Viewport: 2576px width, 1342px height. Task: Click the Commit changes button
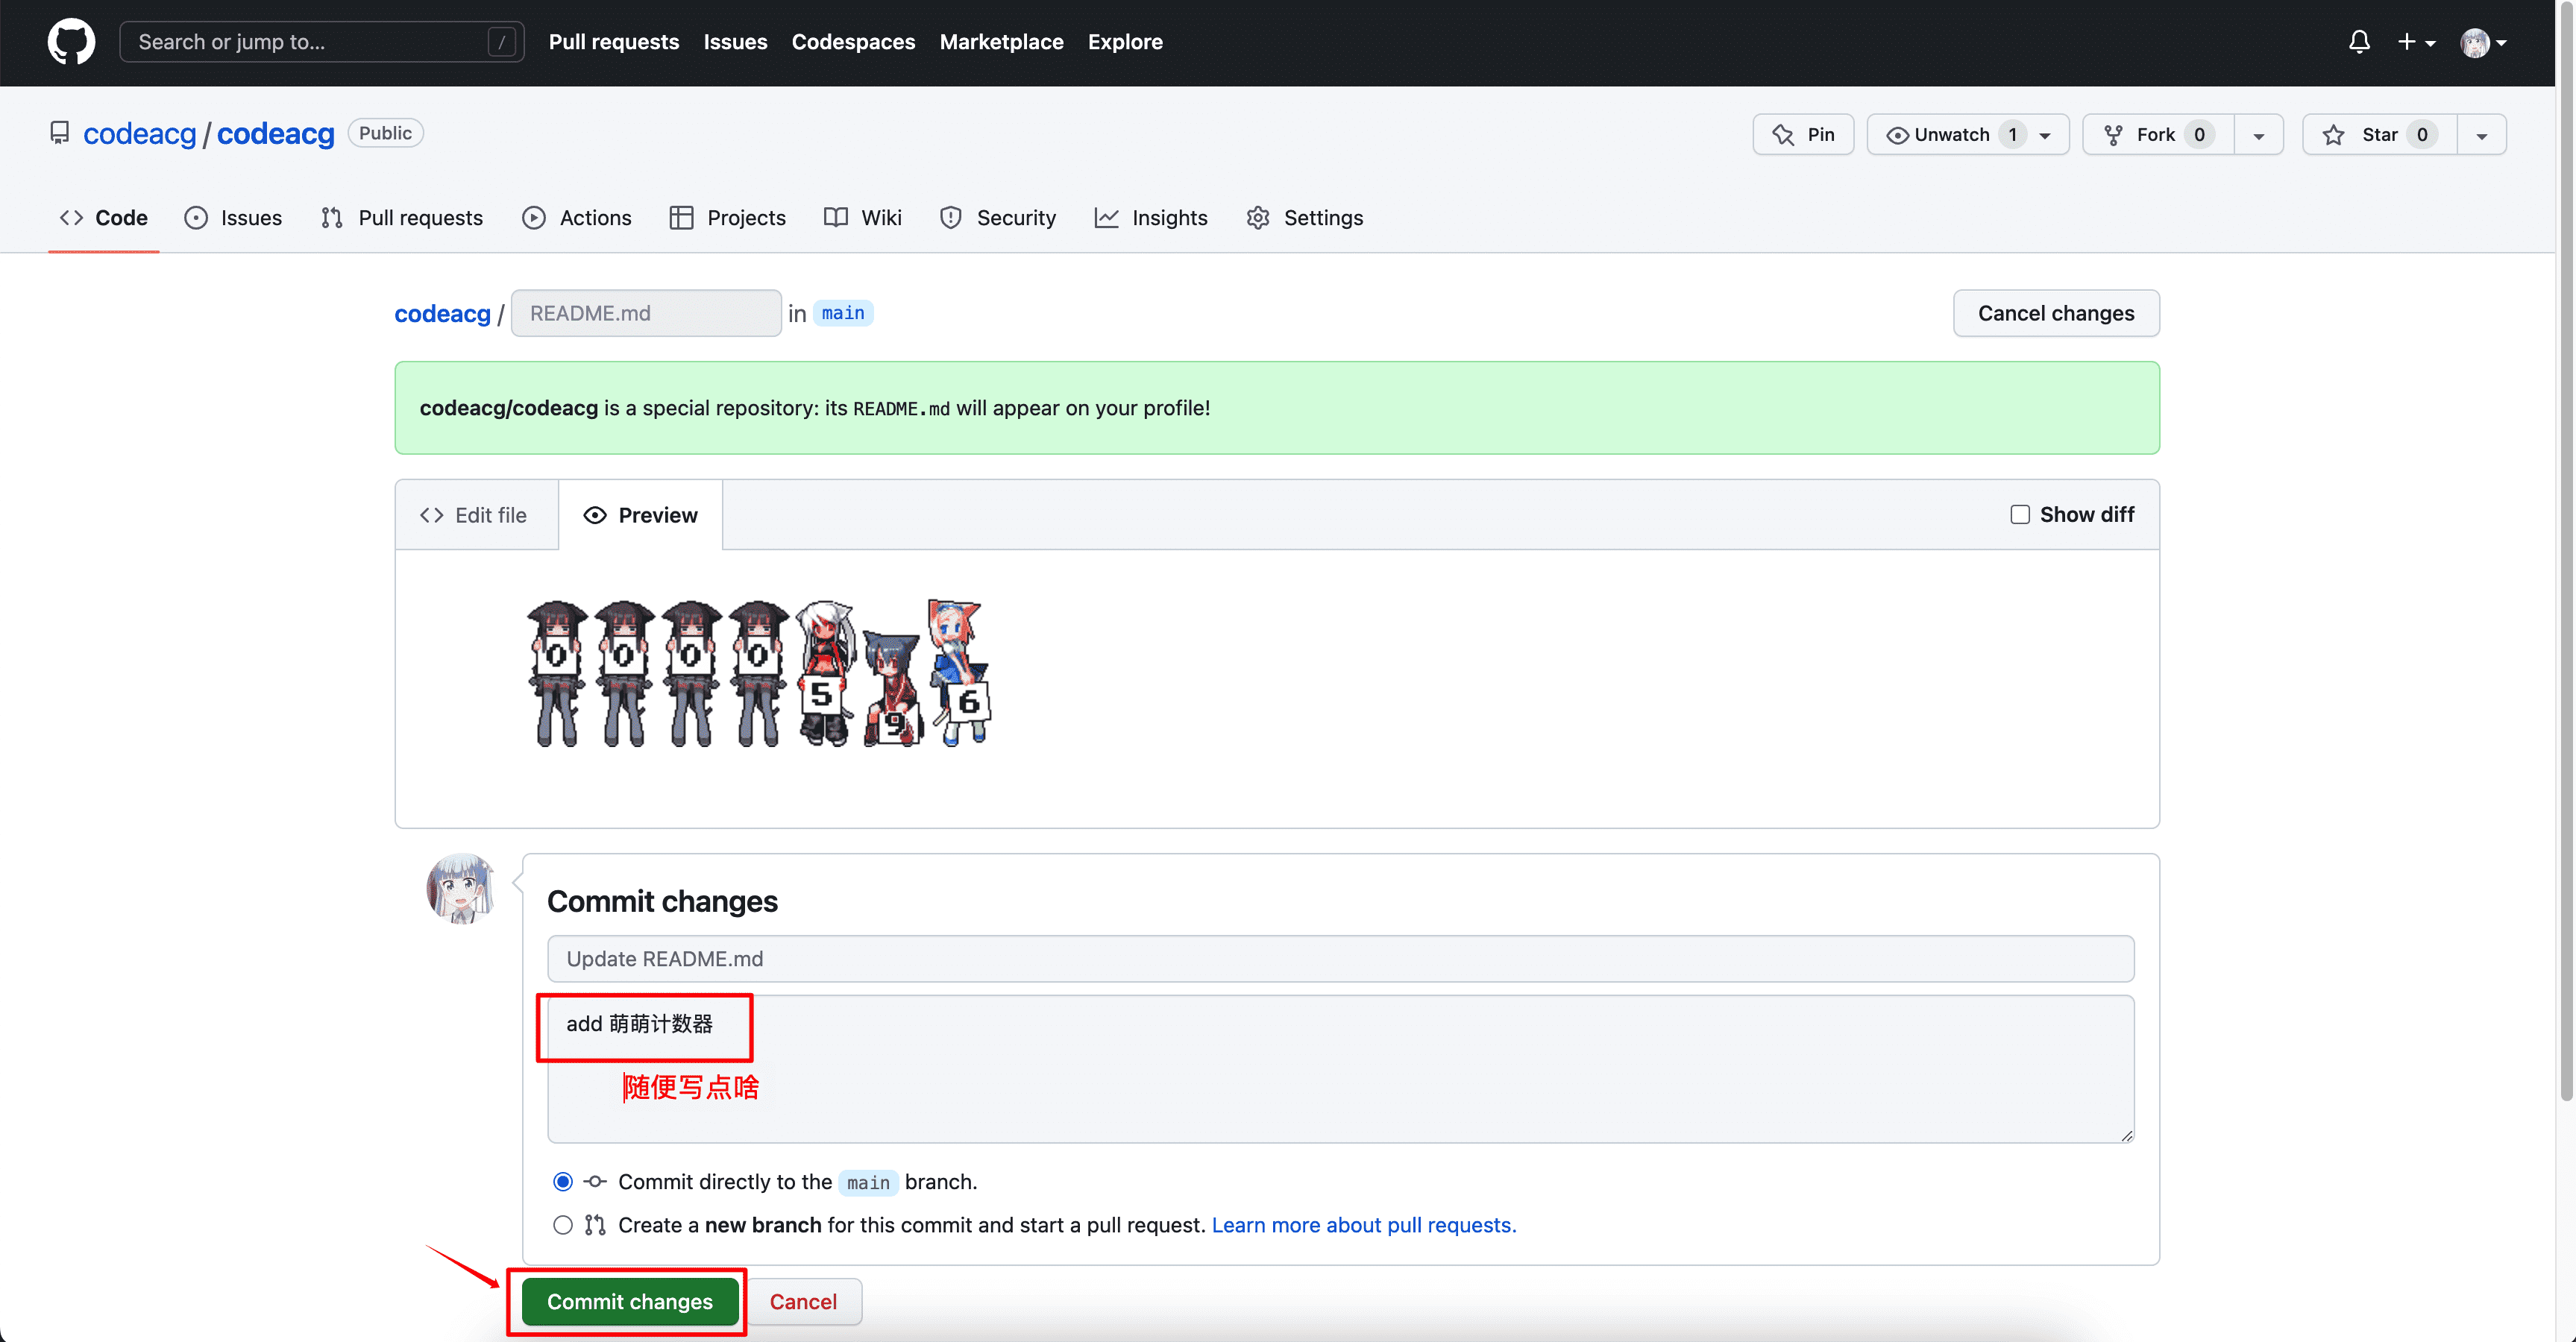[x=627, y=1301]
